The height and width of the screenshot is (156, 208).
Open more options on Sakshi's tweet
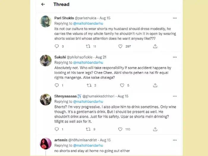[x=175, y=57]
